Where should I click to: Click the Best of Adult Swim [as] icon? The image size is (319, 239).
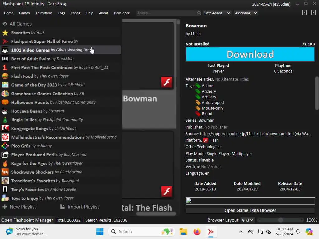click(x=5, y=59)
